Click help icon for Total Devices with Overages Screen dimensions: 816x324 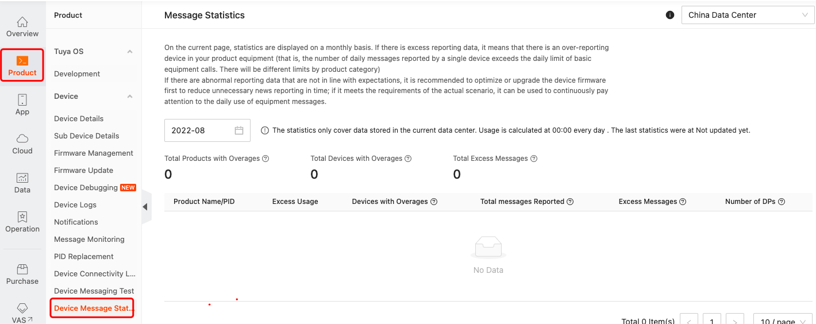408,159
